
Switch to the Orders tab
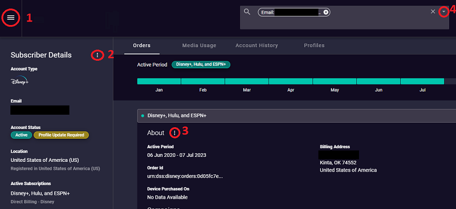(141, 45)
